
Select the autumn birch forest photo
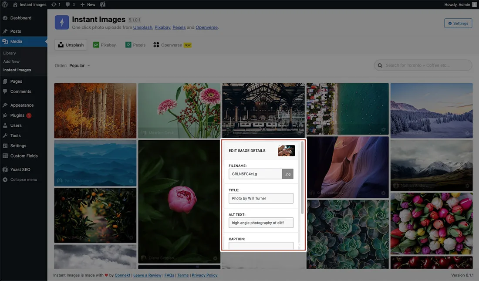tap(95, 111)
